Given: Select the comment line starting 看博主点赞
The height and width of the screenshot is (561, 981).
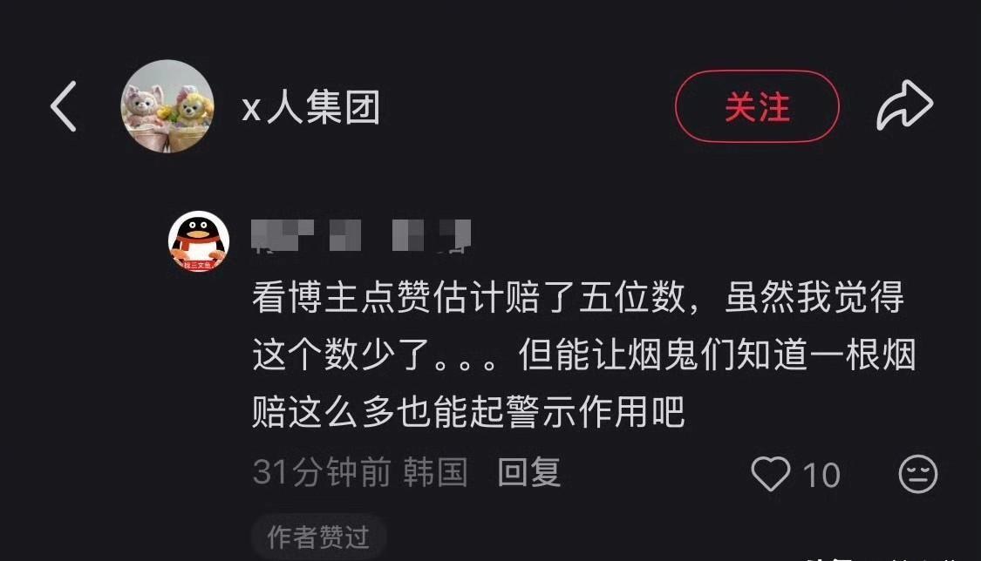Looking at the screenshot, I should click(x=578, y=297).
